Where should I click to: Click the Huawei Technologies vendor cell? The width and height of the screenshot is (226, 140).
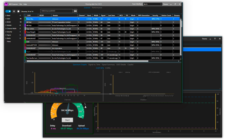(65, 32)
